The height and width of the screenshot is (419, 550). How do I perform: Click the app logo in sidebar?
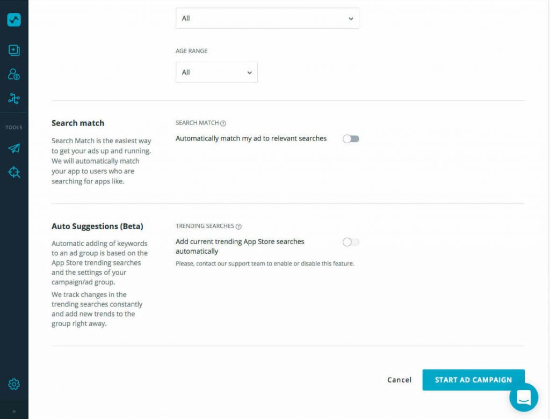14,20
